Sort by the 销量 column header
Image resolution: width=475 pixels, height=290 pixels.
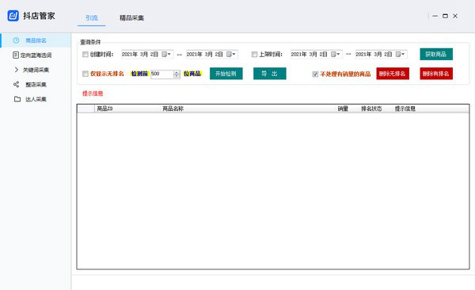343,109
